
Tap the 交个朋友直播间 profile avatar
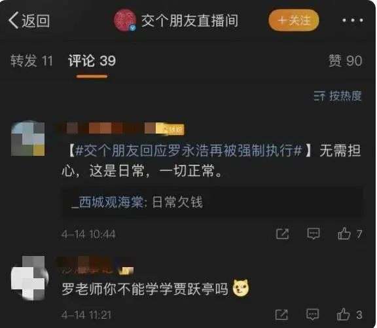tap(125, 20)
